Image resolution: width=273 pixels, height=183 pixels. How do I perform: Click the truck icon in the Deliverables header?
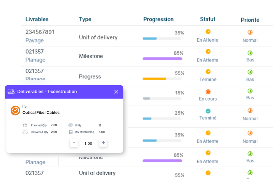[x=11, y=92]
